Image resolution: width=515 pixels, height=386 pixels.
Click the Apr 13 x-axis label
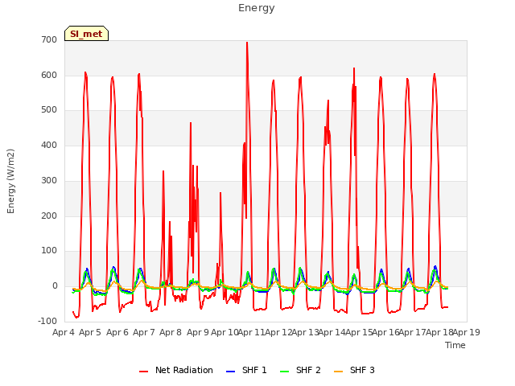[306, 332]
